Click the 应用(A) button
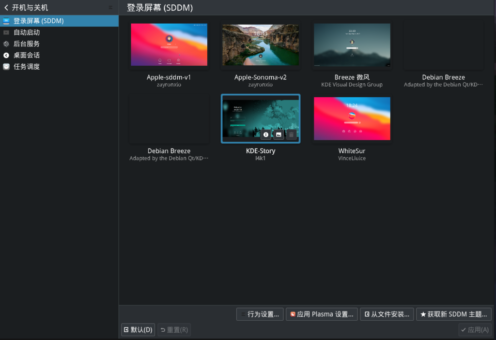 475,329
